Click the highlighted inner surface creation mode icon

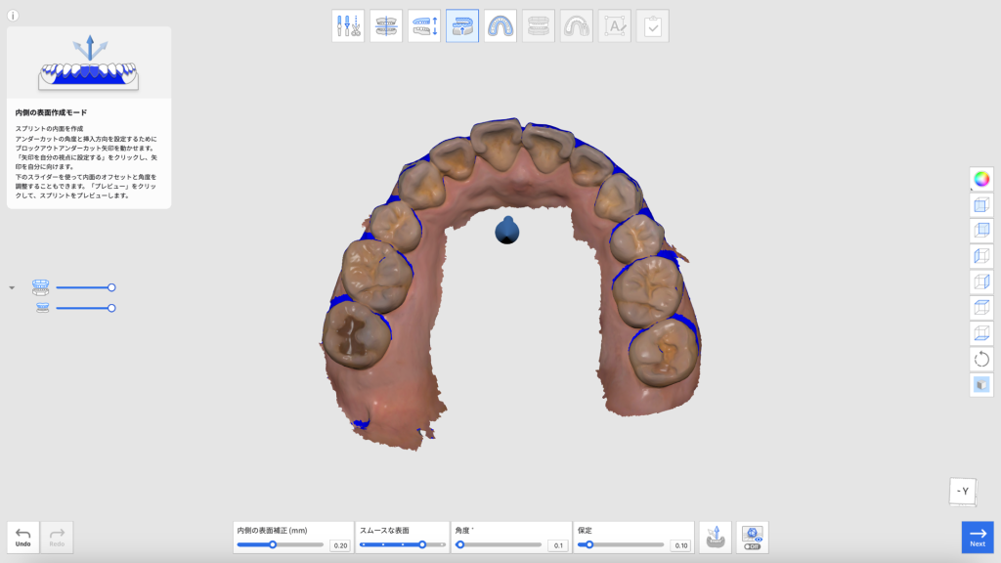click(462, 25)
